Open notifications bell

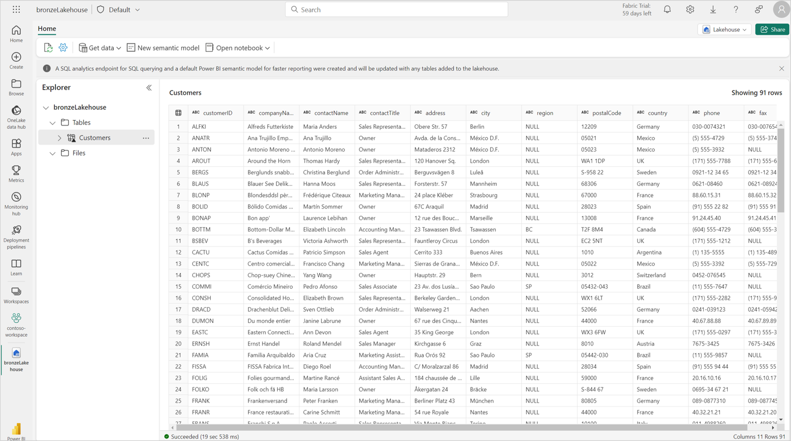pos(667,9)
